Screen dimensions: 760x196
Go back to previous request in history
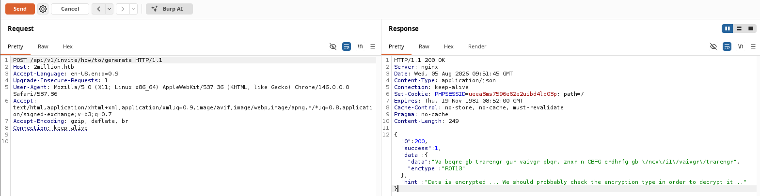[98, 9]
